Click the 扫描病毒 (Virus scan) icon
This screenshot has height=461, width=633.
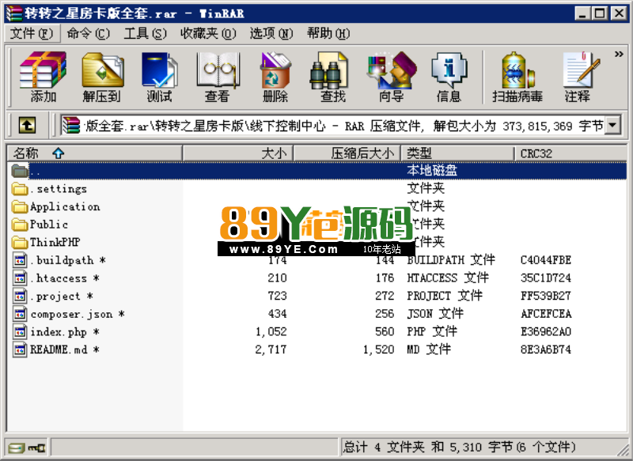tap(517, 70)
